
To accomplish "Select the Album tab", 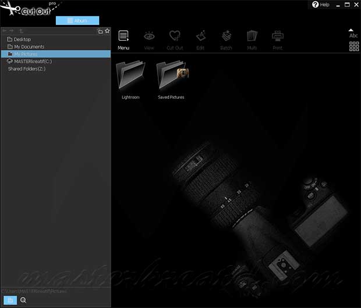I will [77, 20].
